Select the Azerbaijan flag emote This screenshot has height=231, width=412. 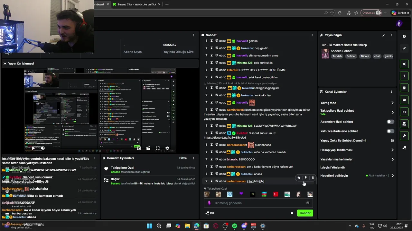pyautogui.click(x=264, y=194)
